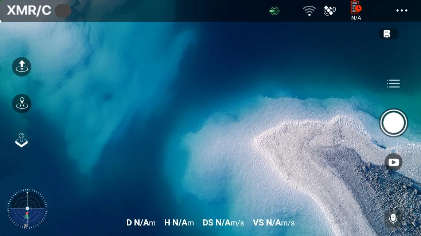Open the SD card storage indicator
The height and width of the screenshot is (236, 421).
[x=388, y=34]
